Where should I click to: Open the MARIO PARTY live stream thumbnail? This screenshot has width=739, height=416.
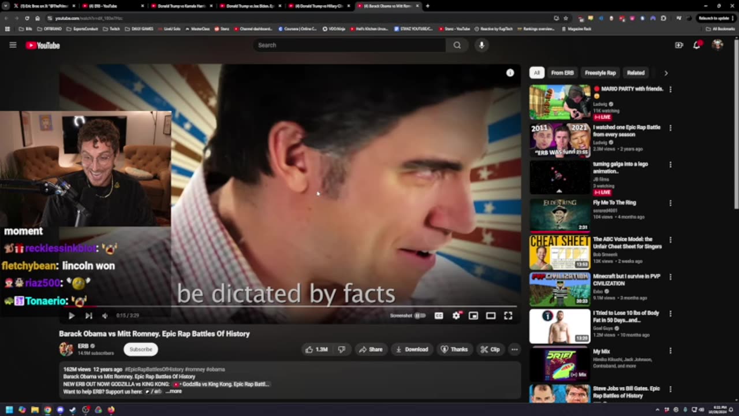click(560, 102)
